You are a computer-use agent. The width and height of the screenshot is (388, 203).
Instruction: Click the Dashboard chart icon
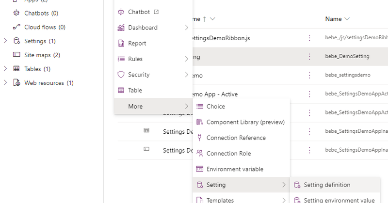click(121, 28)
